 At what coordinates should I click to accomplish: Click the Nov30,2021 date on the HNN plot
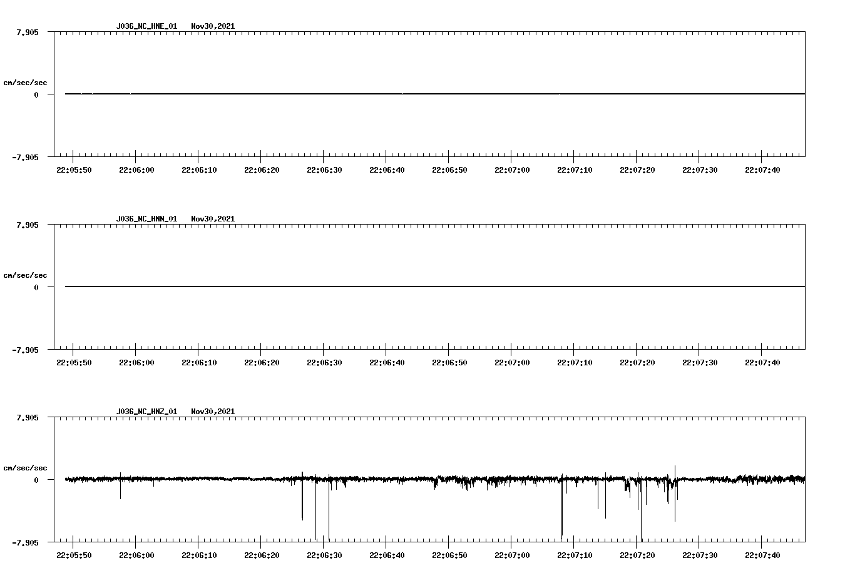tap(213, 219)
